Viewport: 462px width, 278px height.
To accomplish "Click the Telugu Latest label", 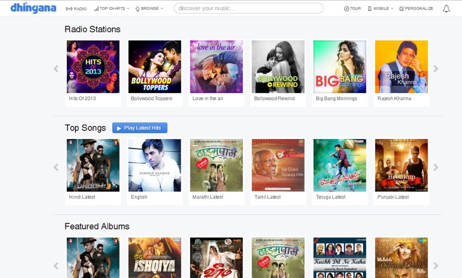I will tap(331, 197).
